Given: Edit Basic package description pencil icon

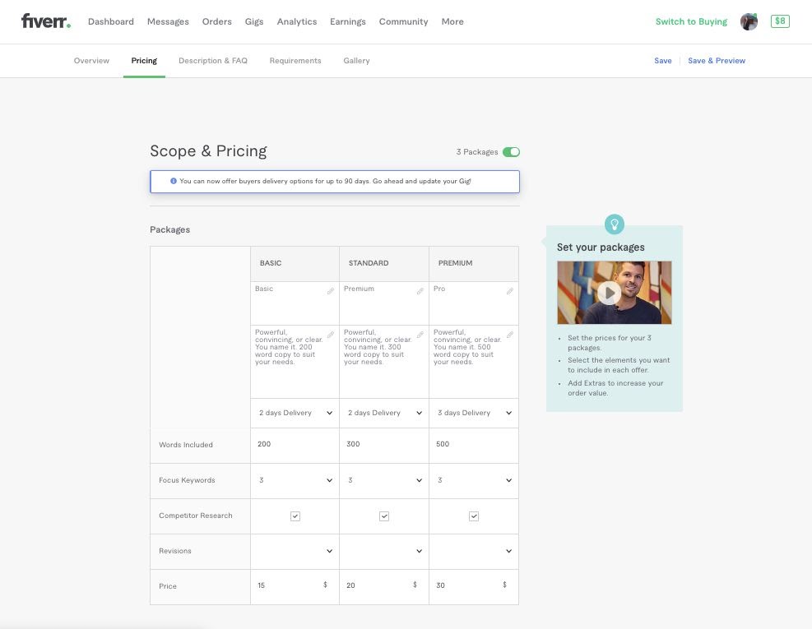Looking at the screenshot, I should (x=331, y=335).
